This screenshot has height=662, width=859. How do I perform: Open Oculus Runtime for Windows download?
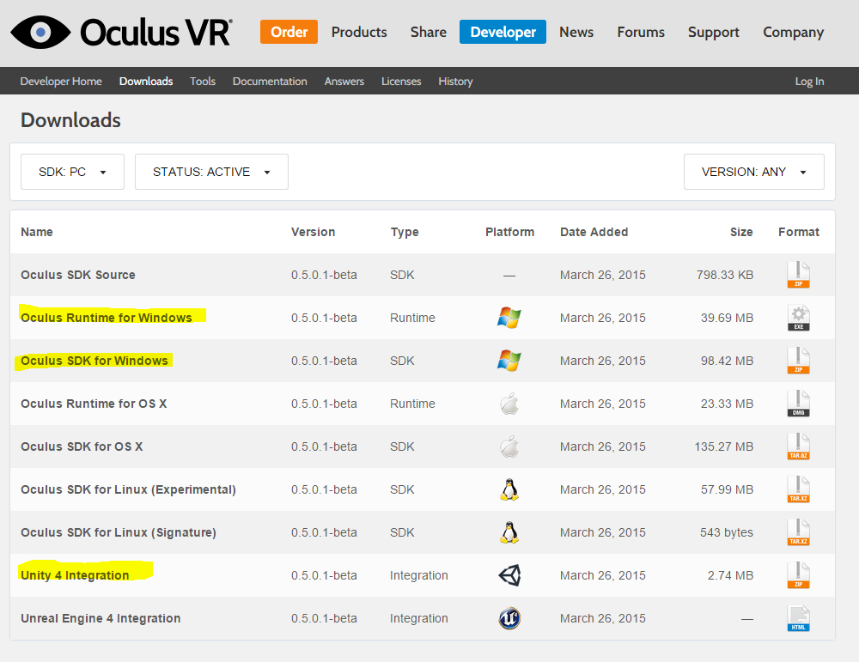[x=107, y=318]
